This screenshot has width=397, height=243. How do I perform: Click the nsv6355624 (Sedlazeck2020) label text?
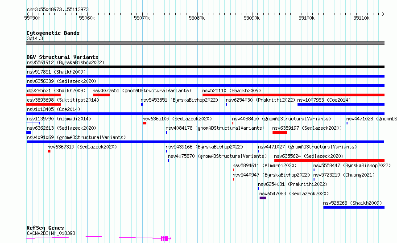(x=309, y=156)
